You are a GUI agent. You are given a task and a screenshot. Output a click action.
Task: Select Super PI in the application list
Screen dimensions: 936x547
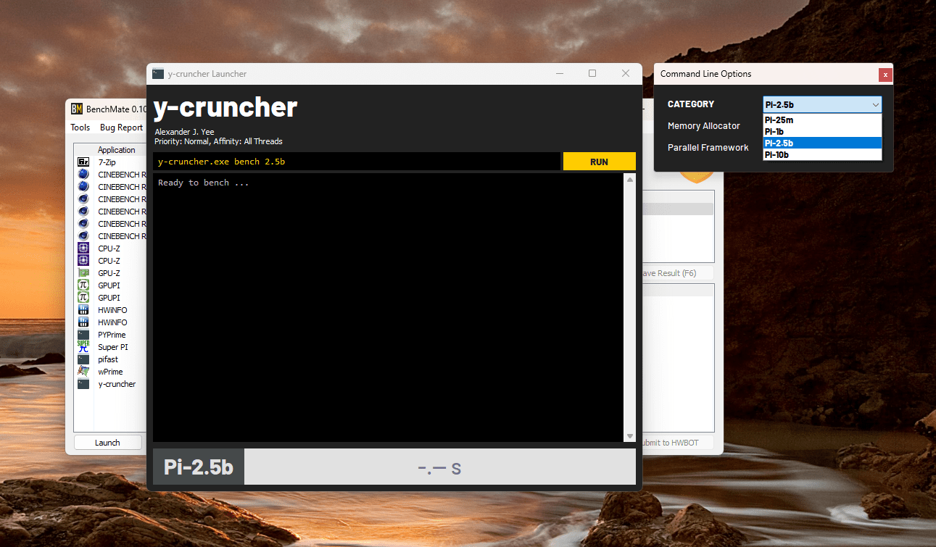113,347
